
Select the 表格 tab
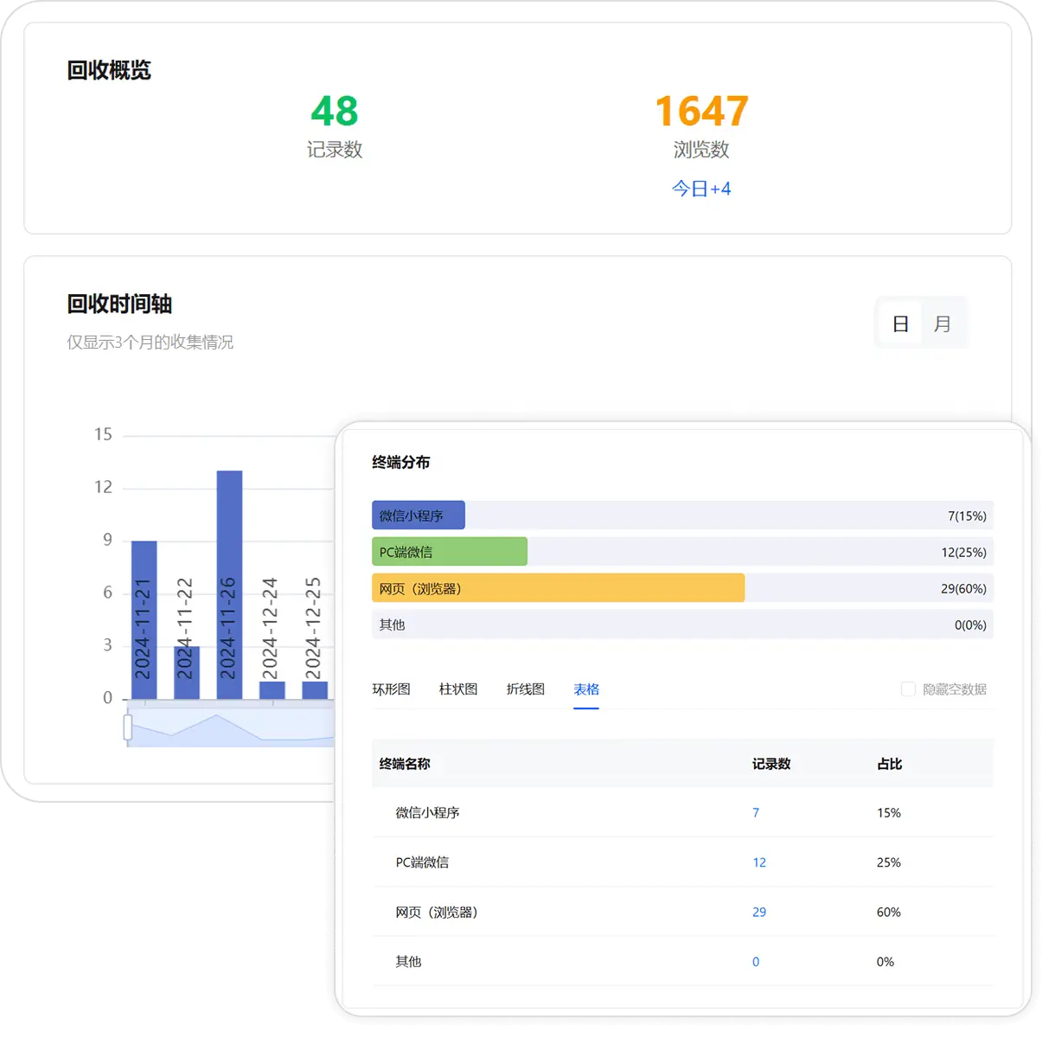(x=586, y=689)
